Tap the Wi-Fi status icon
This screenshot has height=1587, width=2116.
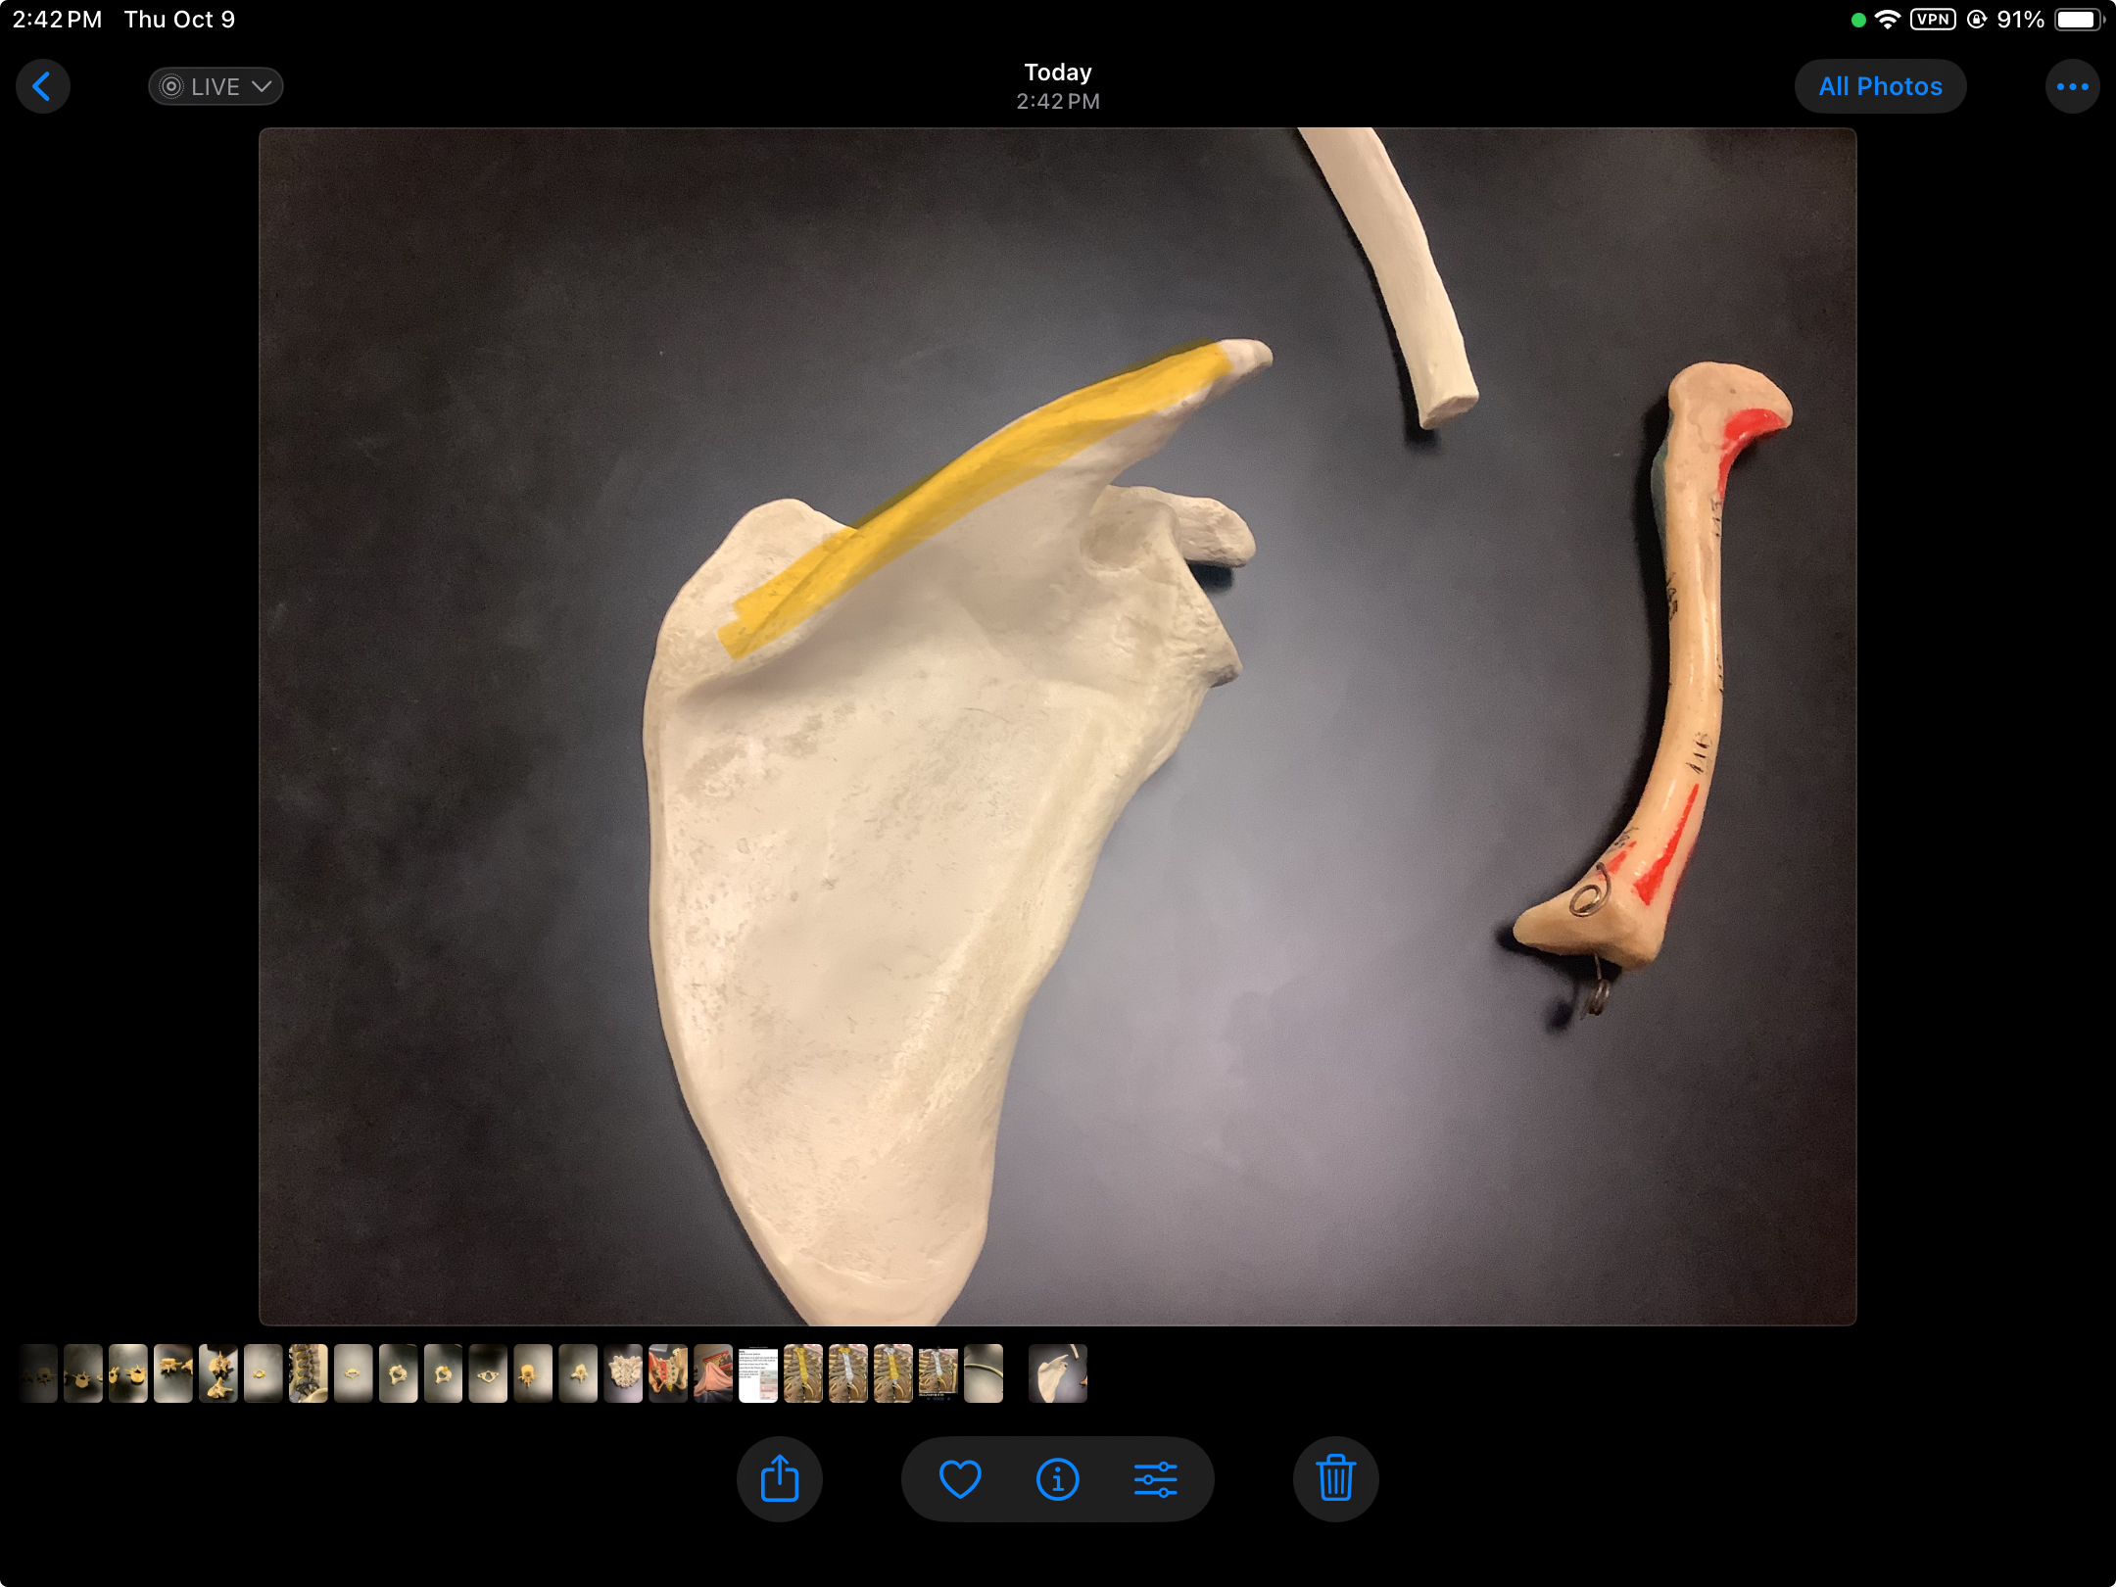pyautogui.click(x=1887, y=20)
